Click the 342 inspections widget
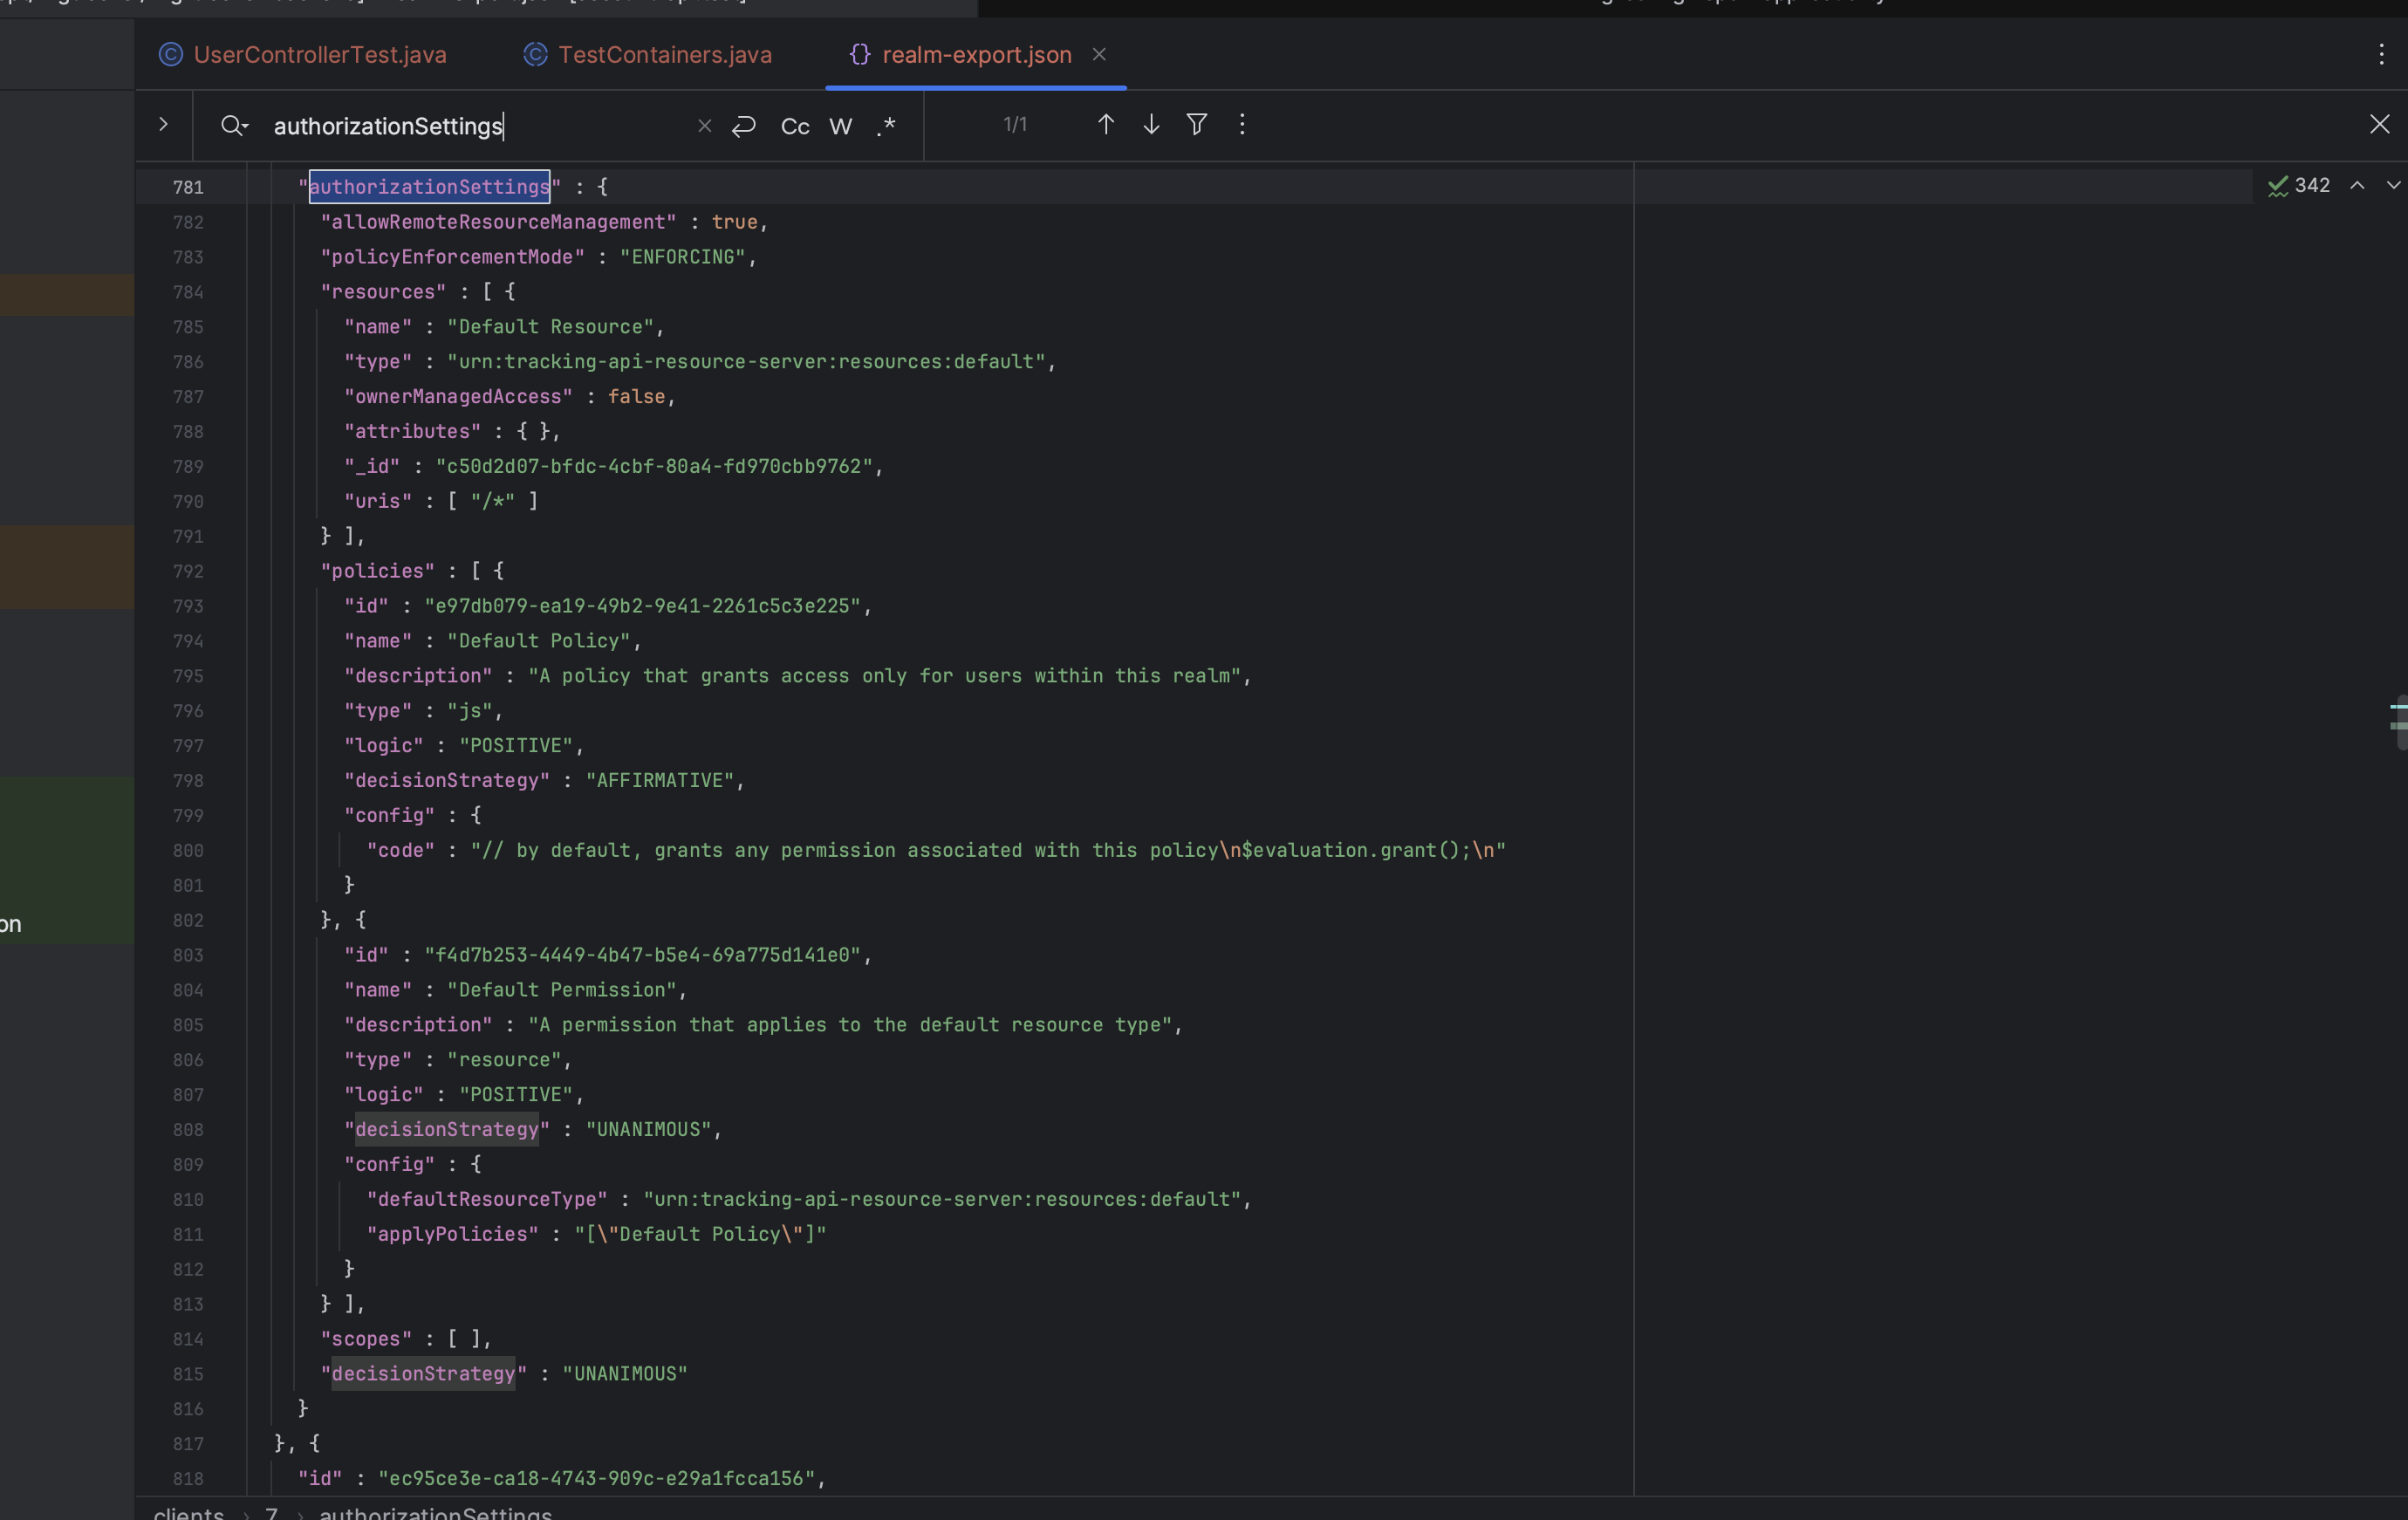This screenshot has width=2408, height=1520. tap(2299, 185)
